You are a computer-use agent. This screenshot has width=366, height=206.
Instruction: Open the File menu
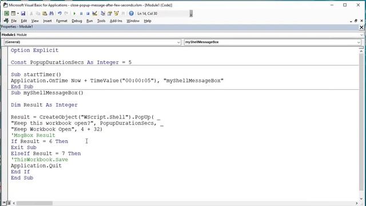click(14, 21)
